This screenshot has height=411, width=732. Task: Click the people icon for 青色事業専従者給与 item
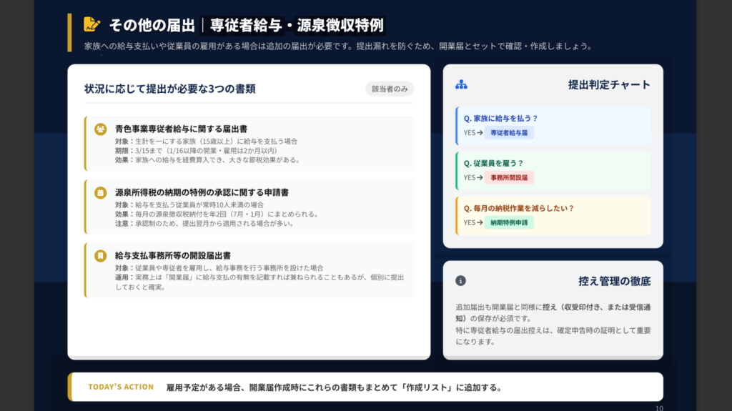pos(101,129)
